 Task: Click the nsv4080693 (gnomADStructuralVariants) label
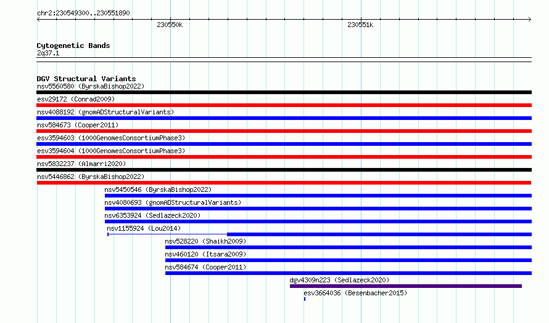point(173,202)
